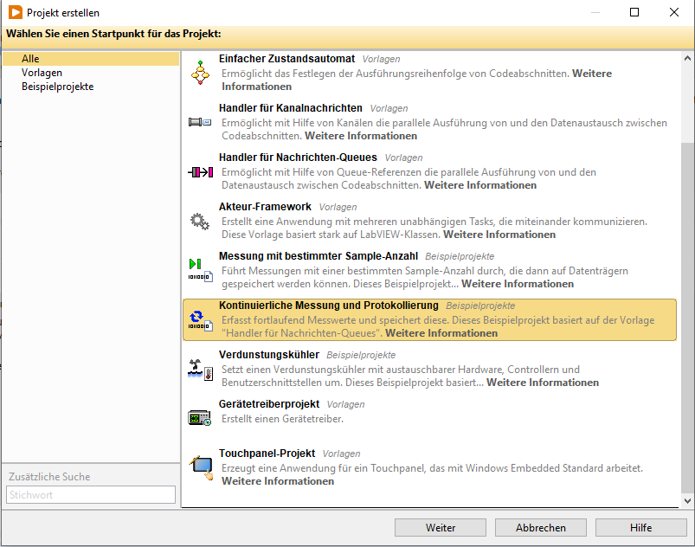Click the scroll up arrow of the project list

point(687,58)
